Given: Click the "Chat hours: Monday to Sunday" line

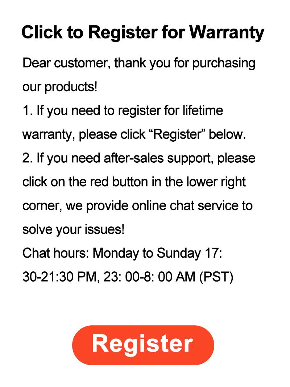Looking at the screenshot, I should pos(122,253).
